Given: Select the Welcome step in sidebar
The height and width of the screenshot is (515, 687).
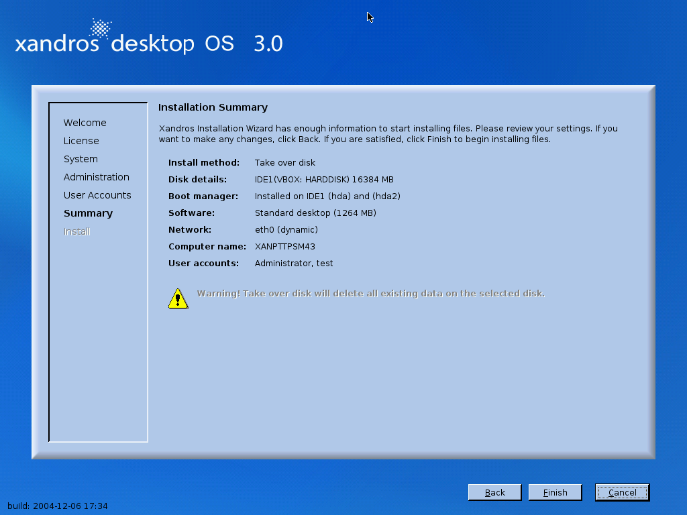Looking at the screenshot, I should pos(85,123).
